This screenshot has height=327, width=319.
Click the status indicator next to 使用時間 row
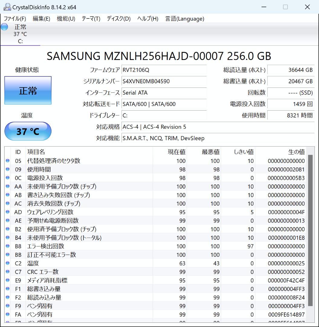click(x=7, y=169)
